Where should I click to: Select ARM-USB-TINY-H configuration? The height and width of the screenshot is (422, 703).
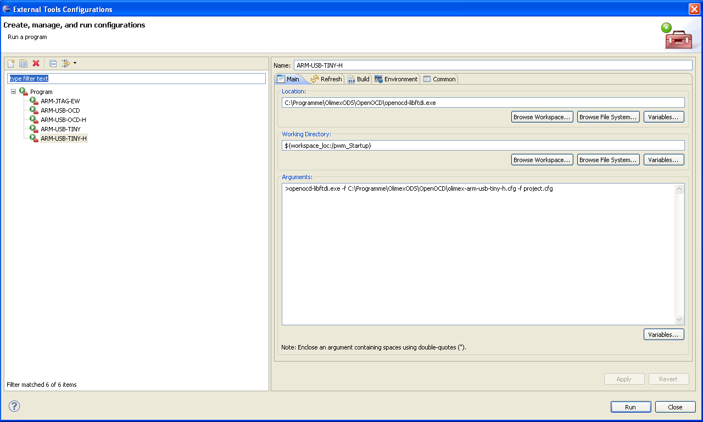point(64,138)
